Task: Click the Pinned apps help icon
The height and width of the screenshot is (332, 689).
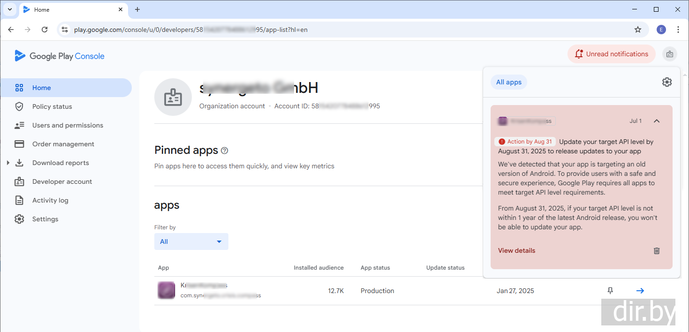Action: [225, 151]
